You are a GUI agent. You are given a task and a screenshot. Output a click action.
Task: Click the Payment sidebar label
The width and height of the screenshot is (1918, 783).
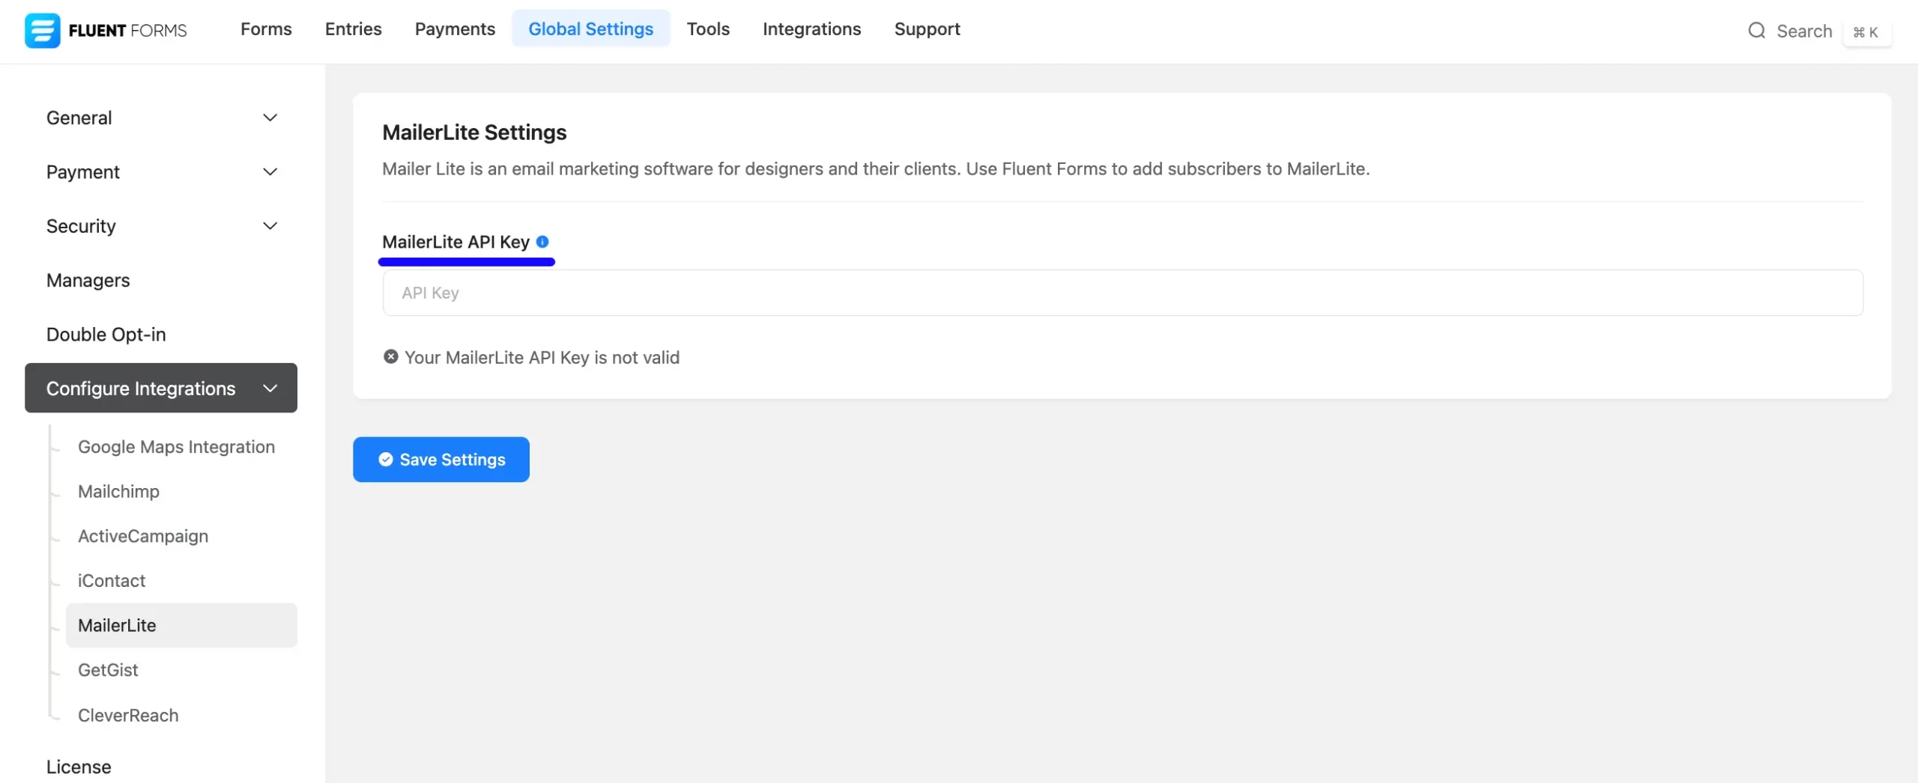tap(83, 172)
